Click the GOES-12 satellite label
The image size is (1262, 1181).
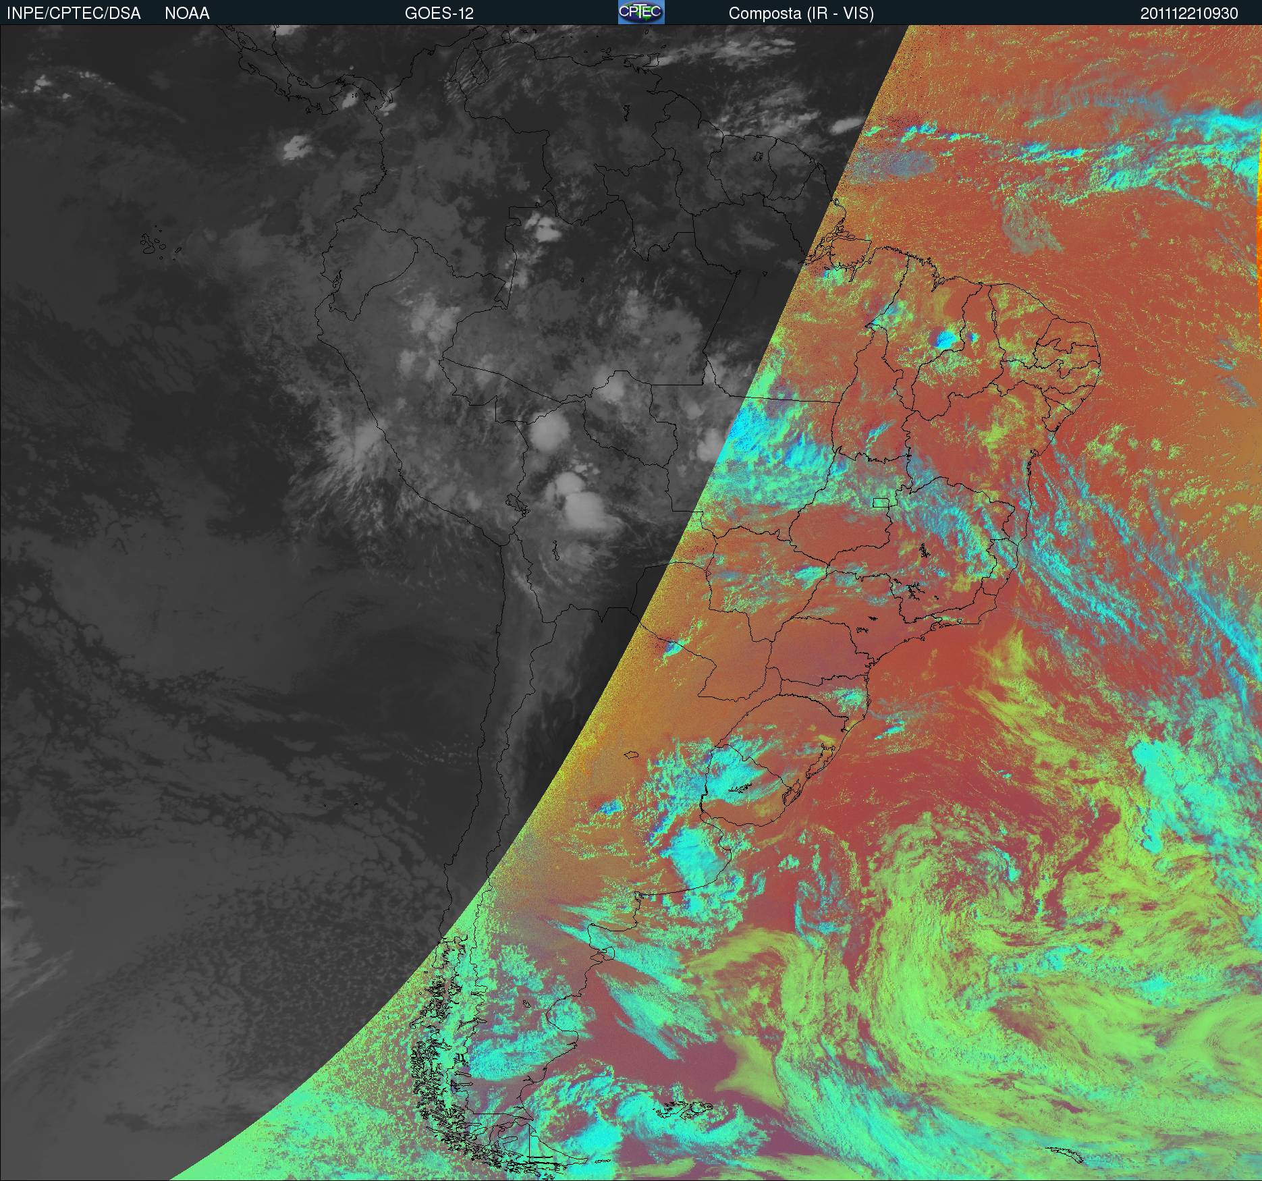[x=439, y=13]
